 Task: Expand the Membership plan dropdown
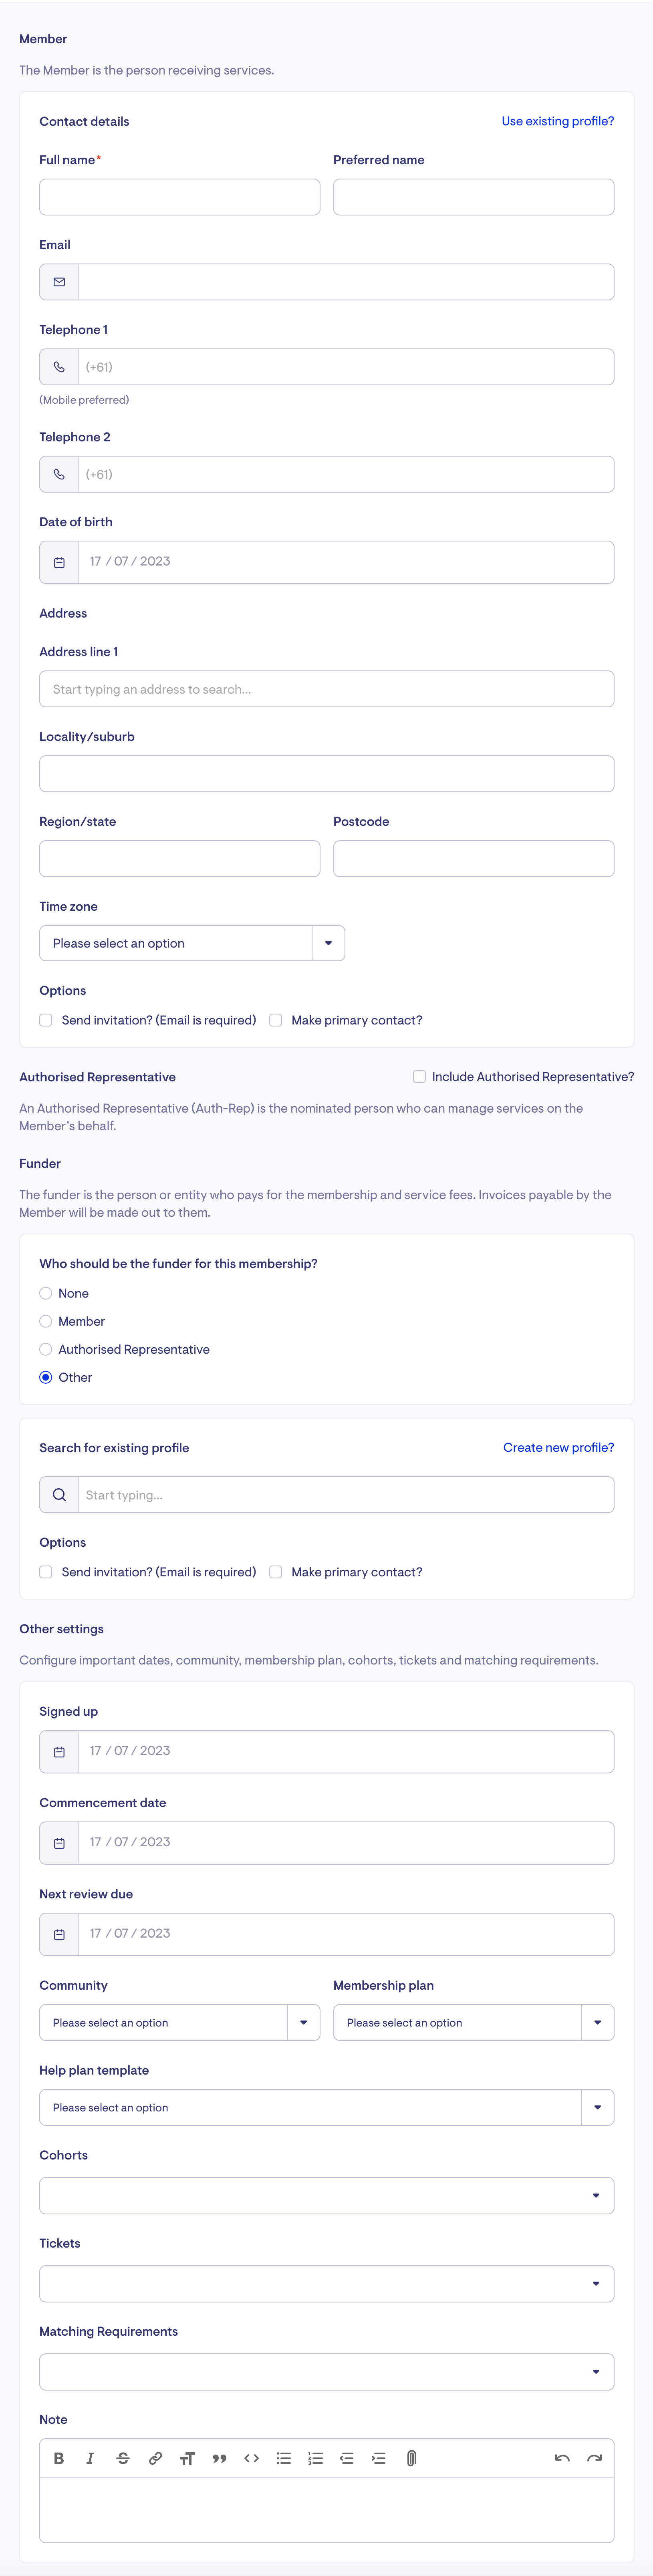pos(597,2022)
